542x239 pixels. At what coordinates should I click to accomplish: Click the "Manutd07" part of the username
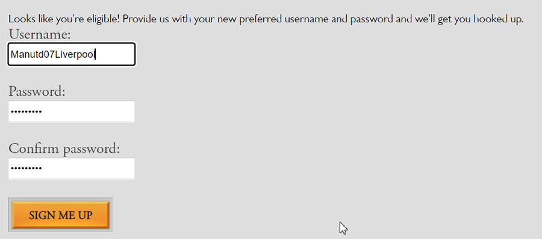[x=33, y=54]
